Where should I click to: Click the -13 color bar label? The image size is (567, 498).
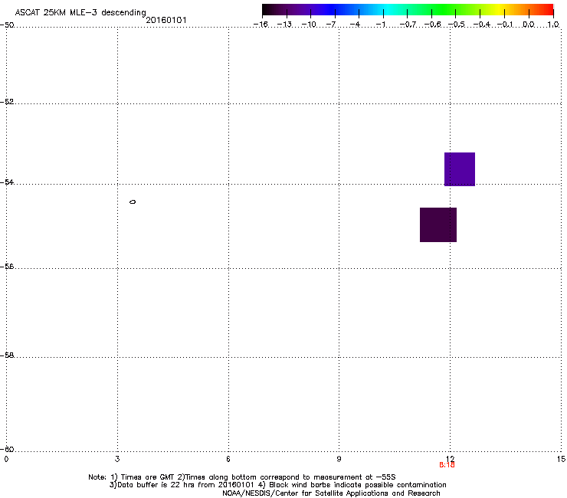click(284, 25)
